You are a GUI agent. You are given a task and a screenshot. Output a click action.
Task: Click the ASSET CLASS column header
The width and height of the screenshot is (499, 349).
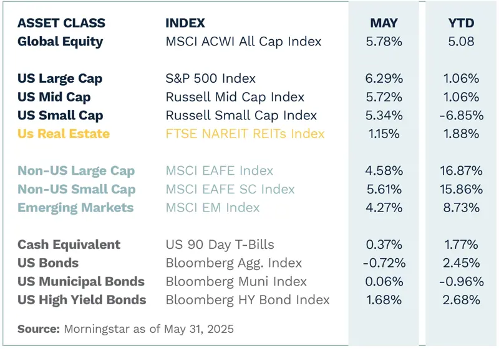61,24
